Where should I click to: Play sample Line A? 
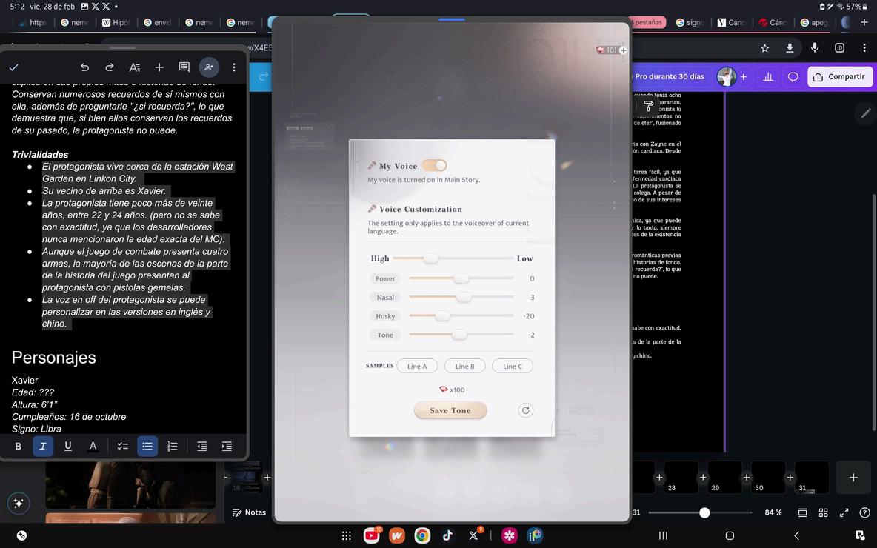(x=417, y=367)
